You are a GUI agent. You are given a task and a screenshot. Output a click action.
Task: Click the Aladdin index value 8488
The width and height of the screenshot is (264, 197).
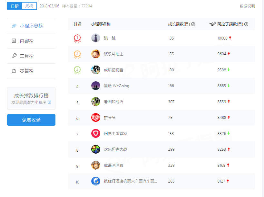221,118
